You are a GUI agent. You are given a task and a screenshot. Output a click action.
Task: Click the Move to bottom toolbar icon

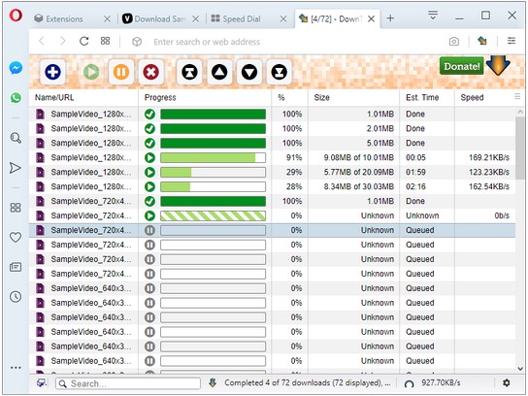(280, 72)
